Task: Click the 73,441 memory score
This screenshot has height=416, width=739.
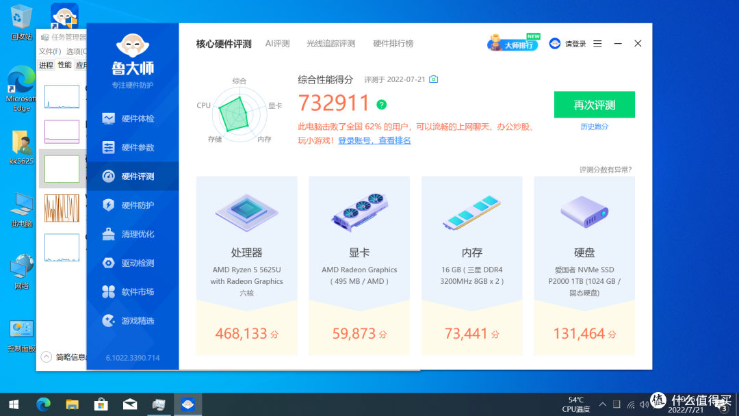Action: (x=471, y=334)
